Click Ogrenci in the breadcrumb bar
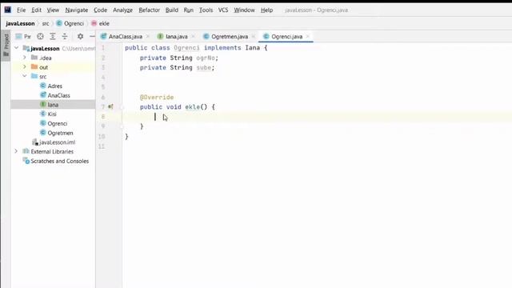Screen dimensions: 512x288 click(x=70, y=23)
